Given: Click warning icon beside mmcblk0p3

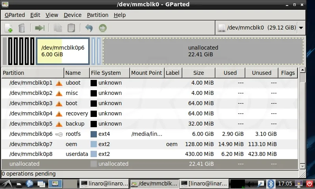Looking at the screenshot, I should point(59,104).
